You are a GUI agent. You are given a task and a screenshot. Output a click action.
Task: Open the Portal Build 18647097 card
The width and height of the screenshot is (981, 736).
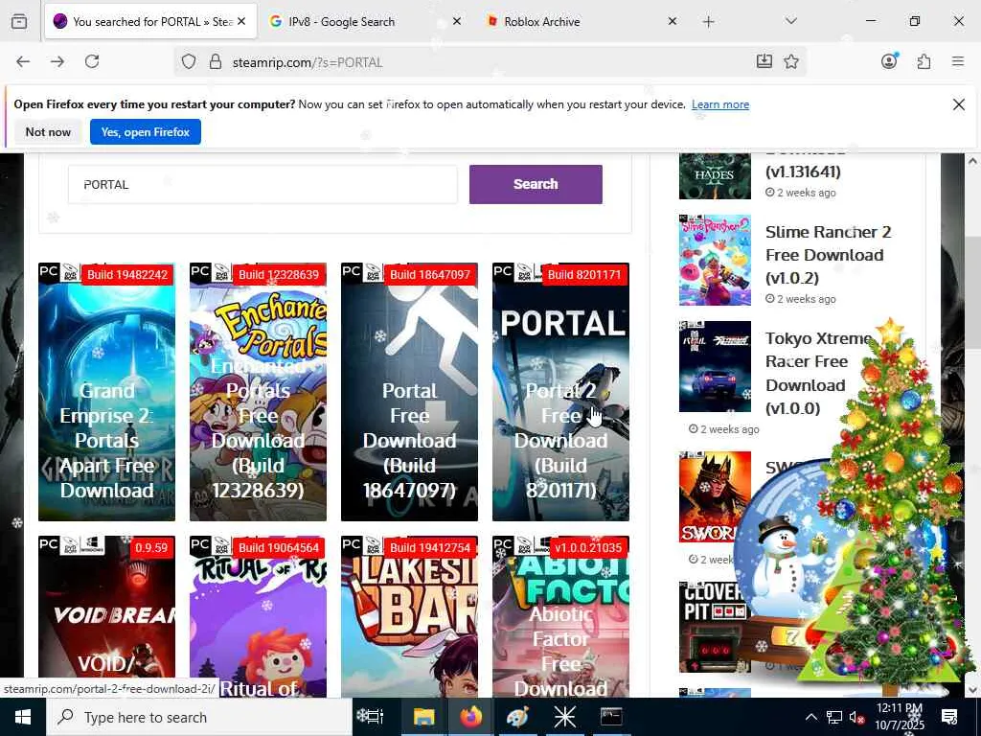point(409,392)
